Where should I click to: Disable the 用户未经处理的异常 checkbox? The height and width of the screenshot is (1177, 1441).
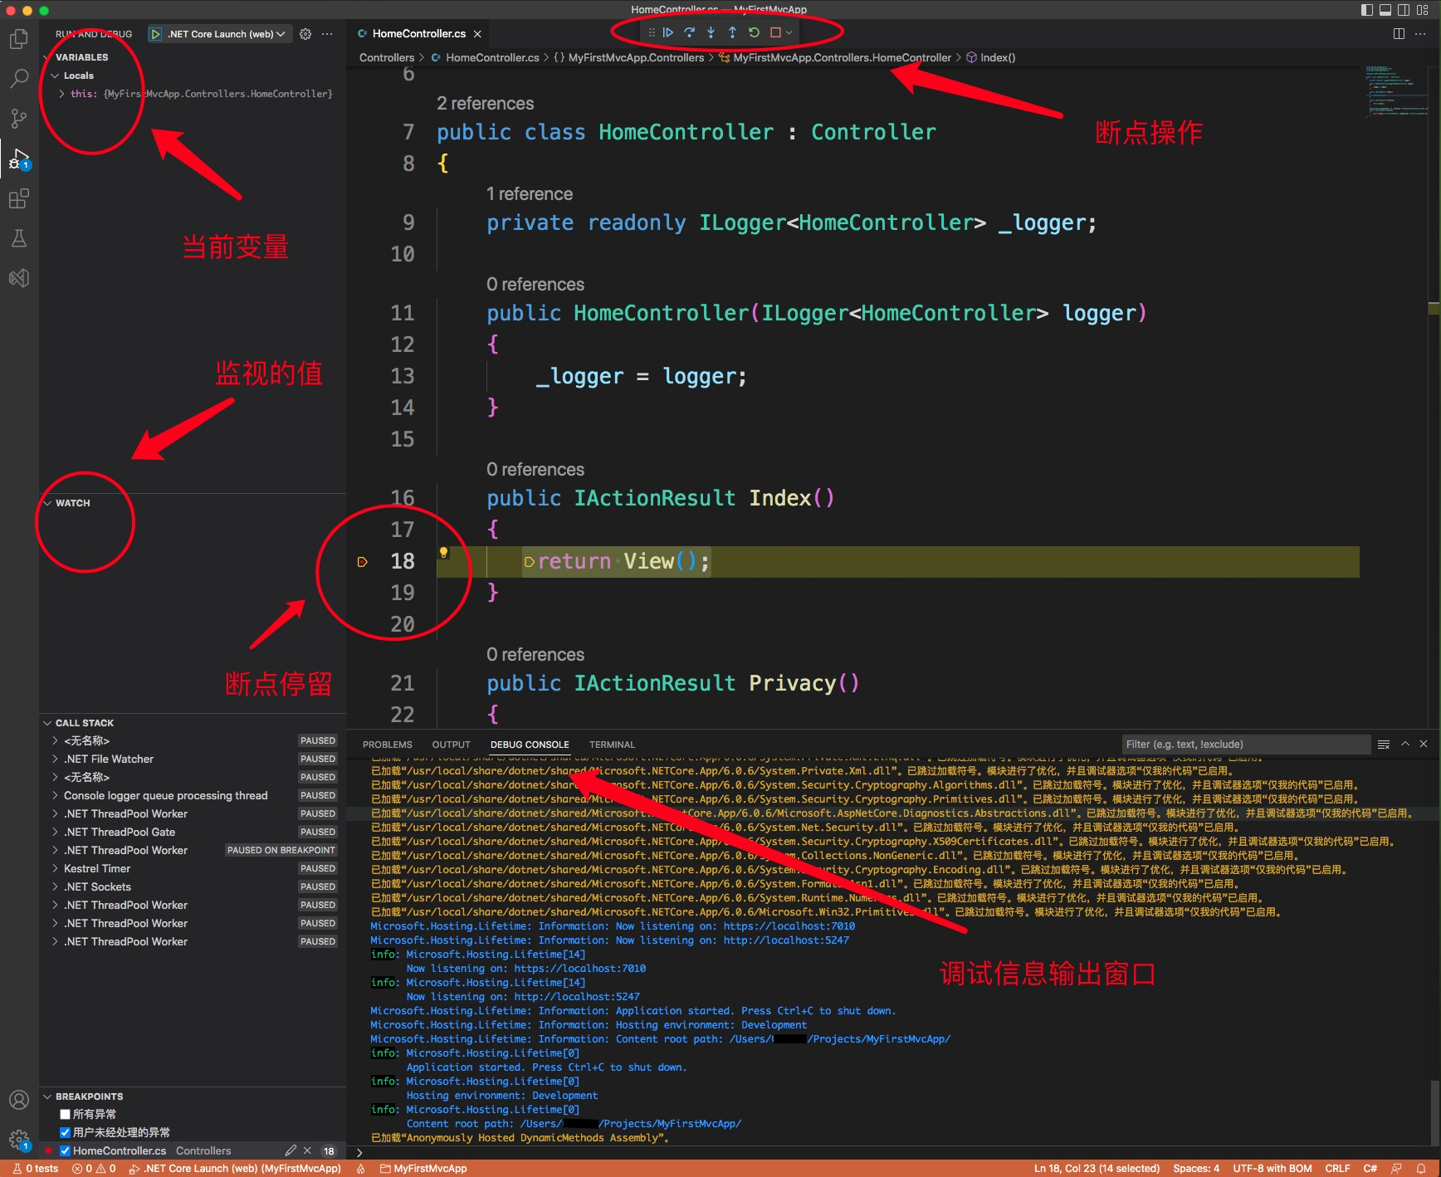[65, 1131]
